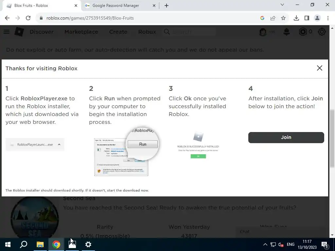
Task: Expand the RobloxPlayerLauncher download chevron
Action: coord(59,144)
